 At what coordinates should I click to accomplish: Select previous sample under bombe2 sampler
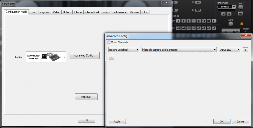[x=223, y=14]
